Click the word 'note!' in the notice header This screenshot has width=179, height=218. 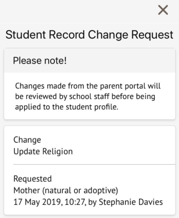(56, 61)
